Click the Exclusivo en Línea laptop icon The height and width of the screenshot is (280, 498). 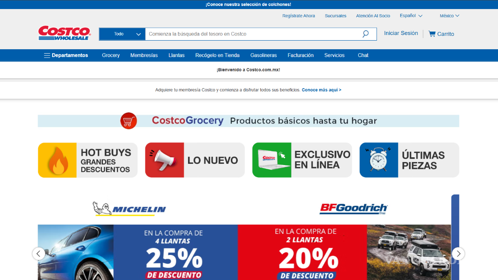click(271, 160)
